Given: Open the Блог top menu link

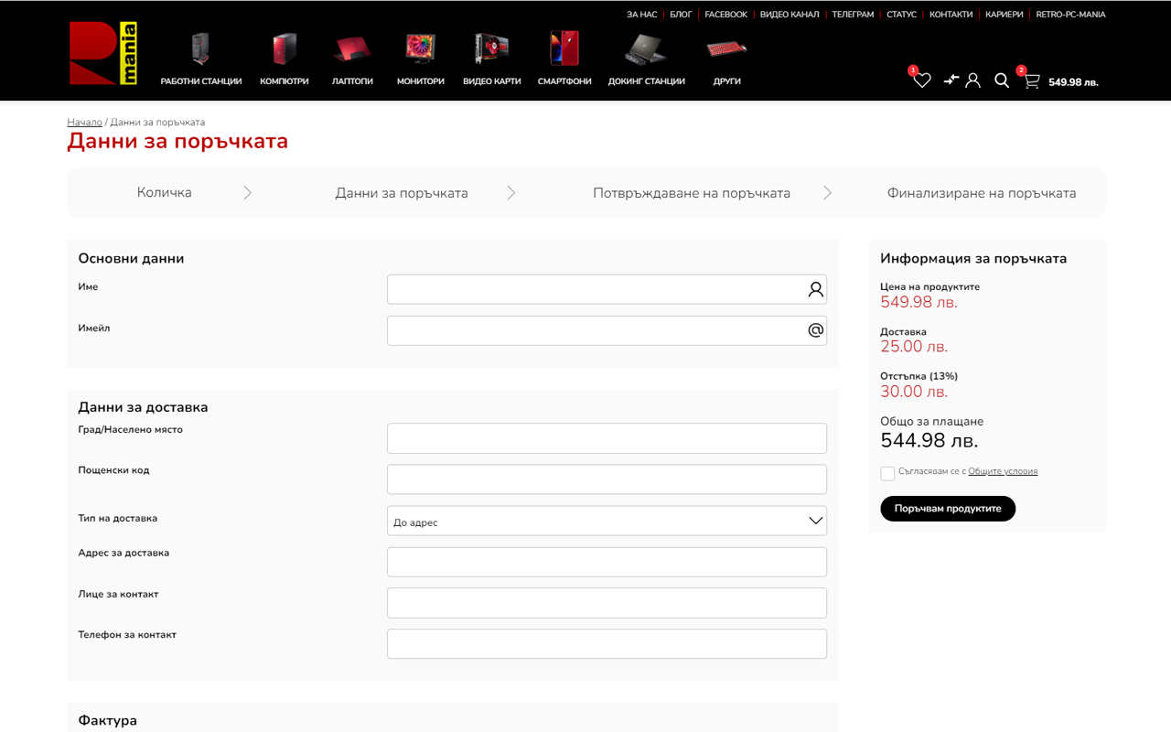Looking at the screenshot, I should click(681, 15).
